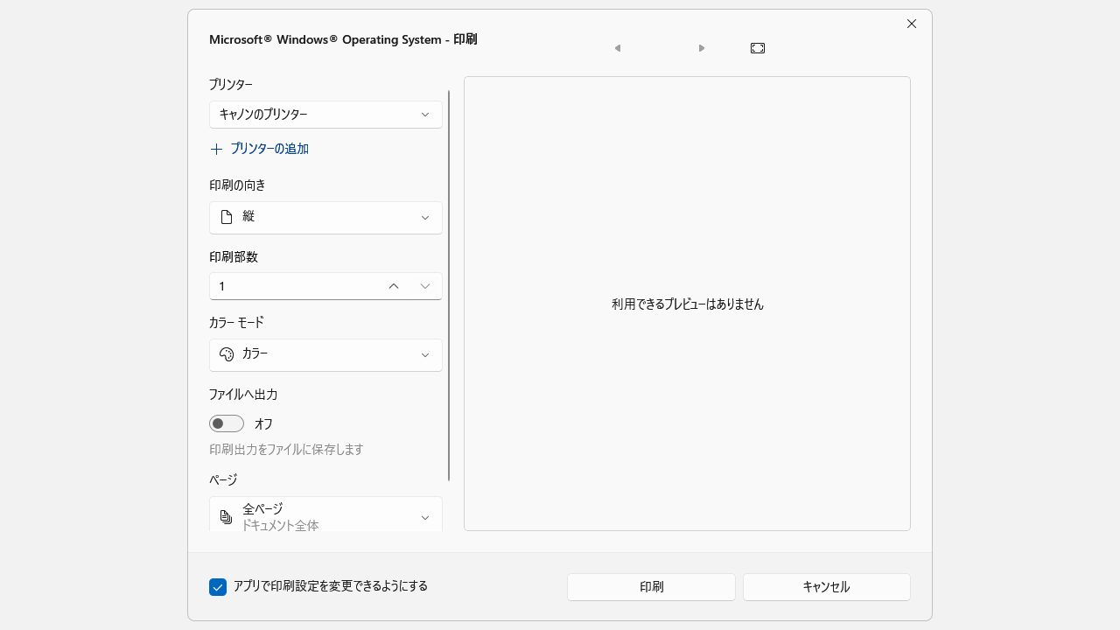Expand the カラー モード dropdown chevron
Screen dimensions: 1120x630
tap(425, 355)
